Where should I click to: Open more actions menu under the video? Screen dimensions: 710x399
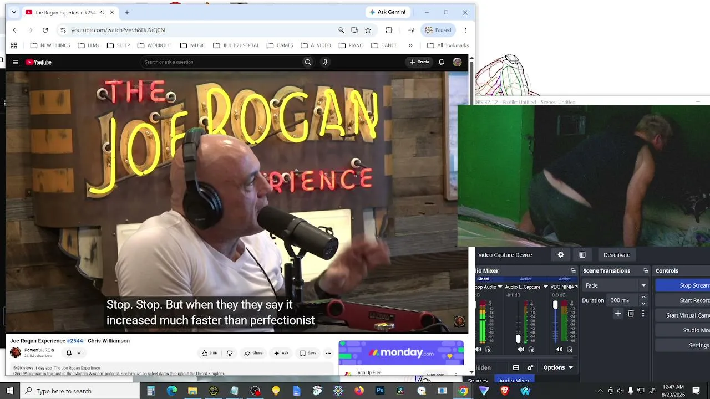click(328, 353)
